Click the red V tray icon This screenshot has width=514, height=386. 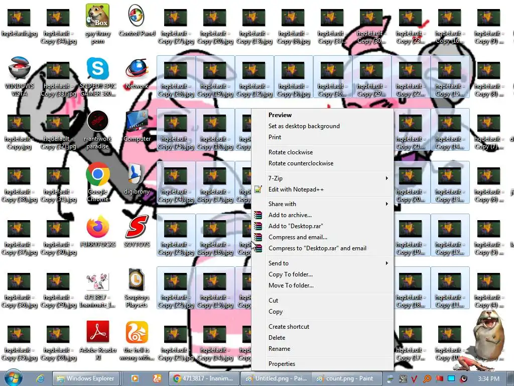[x=414, y=379]
